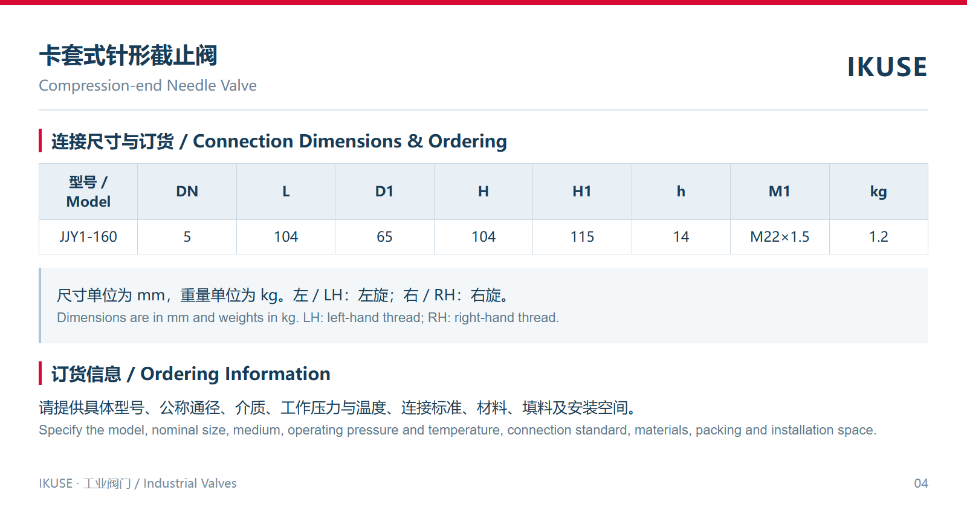Select the Connection Dimensions & Ordering heading
Image resolution: width=967 pixels, height=507 pixels.
[x=279, y=141]
